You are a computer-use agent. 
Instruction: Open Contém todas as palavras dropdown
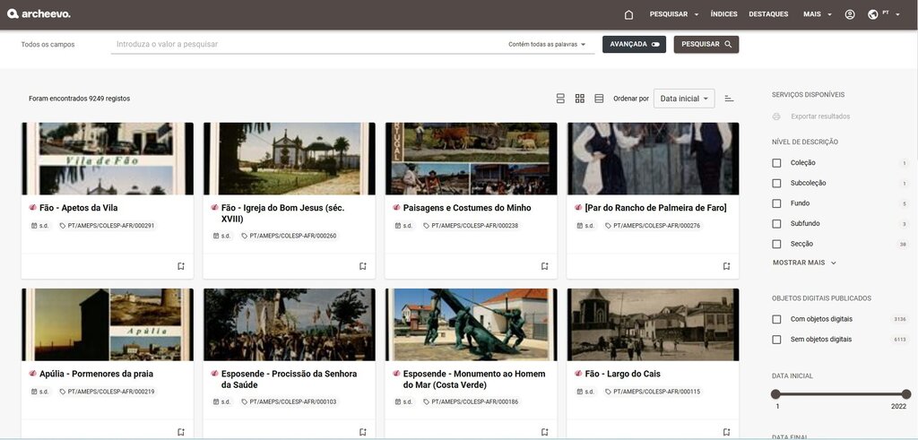(546, 44)
